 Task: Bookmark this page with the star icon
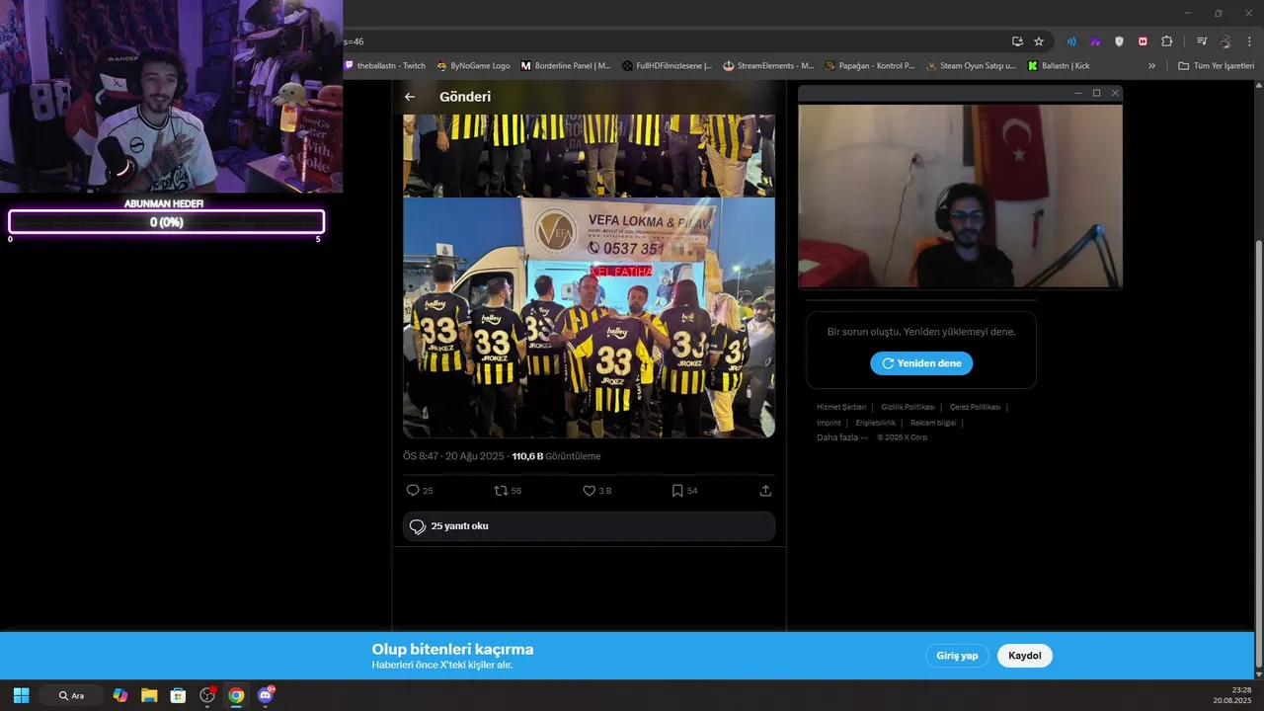(1039, 41)
